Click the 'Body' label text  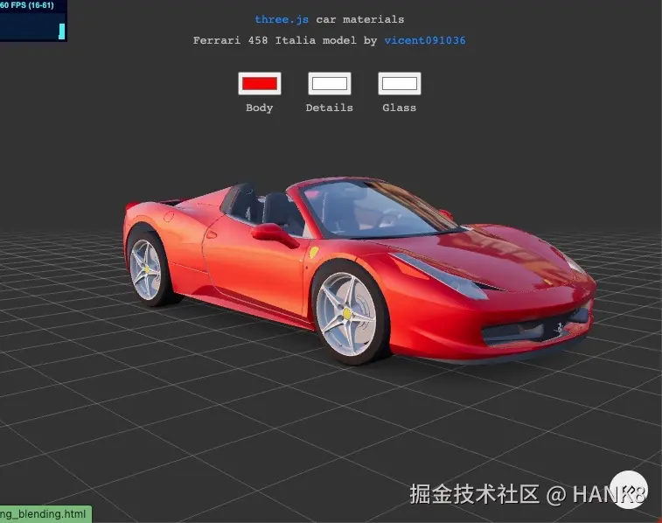260,108
